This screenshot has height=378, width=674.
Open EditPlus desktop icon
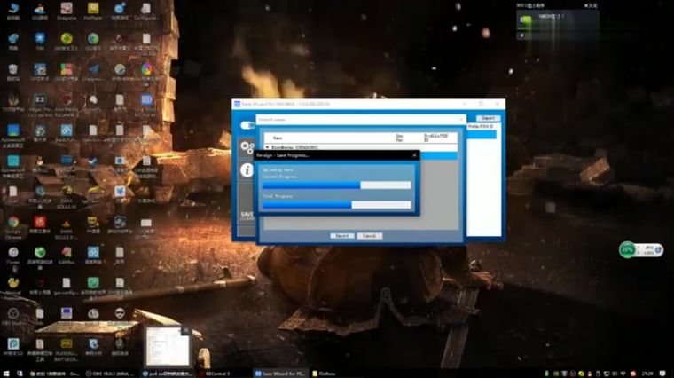(x=67, y=255)
